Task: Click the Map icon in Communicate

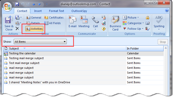Action: 104,29
